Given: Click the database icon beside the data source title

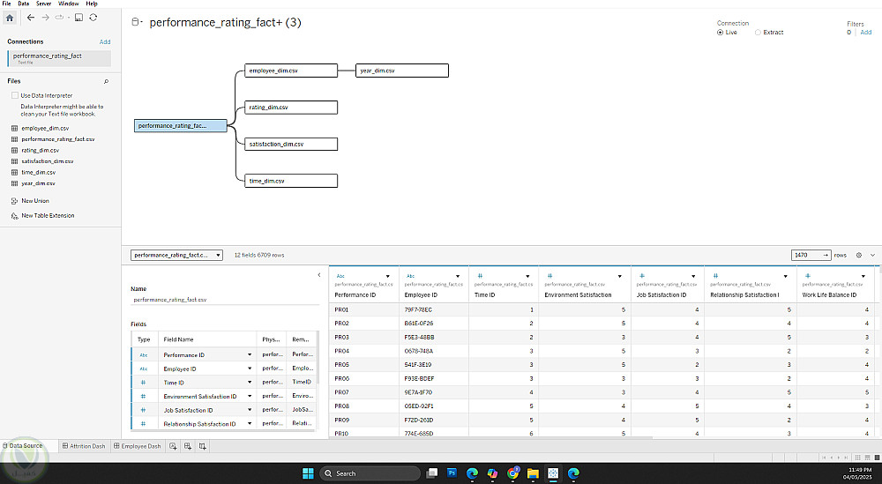Looking at the screenshot, I should tap(135, 23).
